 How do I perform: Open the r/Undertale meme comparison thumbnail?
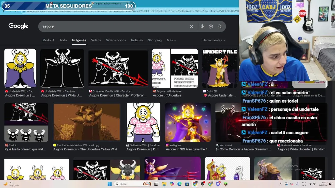coord(175,68)
